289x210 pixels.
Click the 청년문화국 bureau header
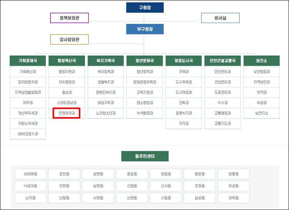pyautogui.click(x=144, y=61)
